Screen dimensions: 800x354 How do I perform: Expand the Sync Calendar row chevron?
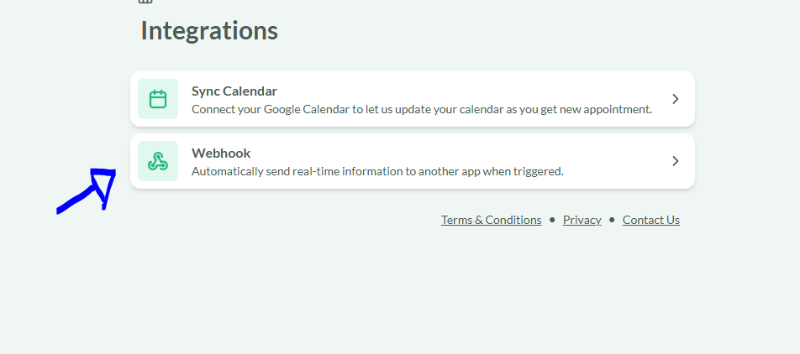tap(676, 99)
